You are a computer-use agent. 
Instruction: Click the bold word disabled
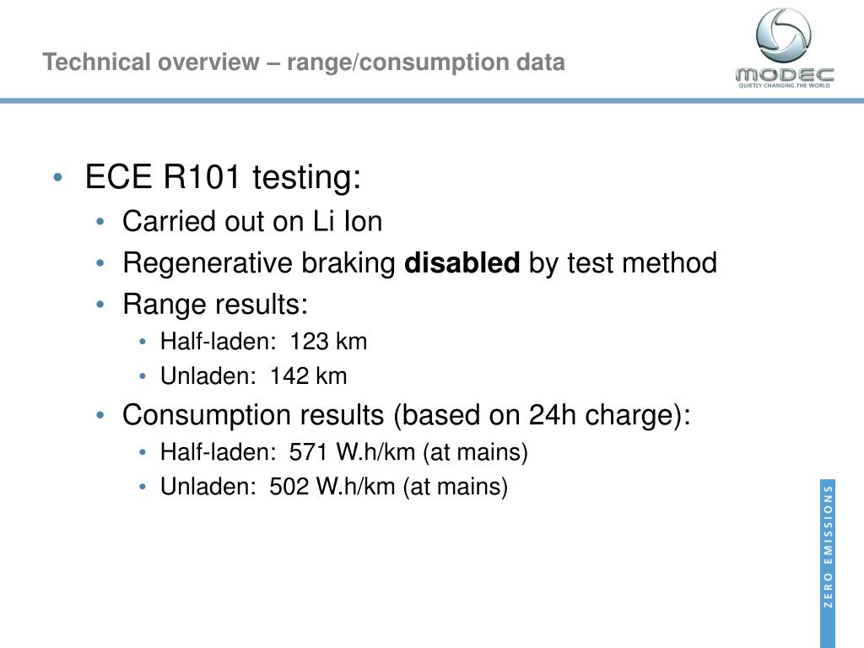pyautogui.click(x=462, y=262)
